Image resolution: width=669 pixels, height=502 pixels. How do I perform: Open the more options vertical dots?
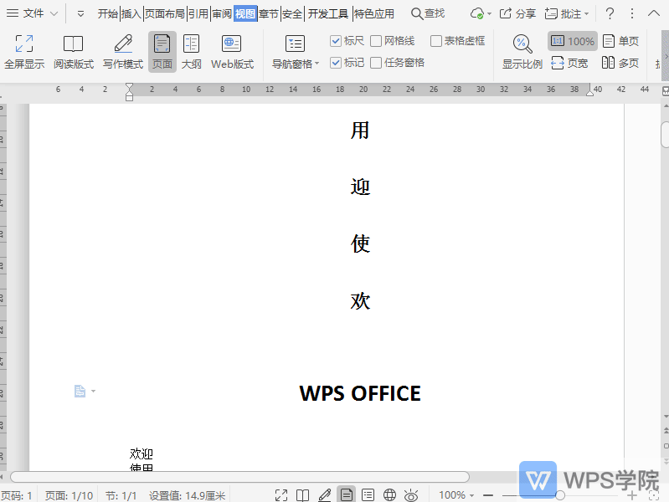pyautogui.click(x=632, y=13)
